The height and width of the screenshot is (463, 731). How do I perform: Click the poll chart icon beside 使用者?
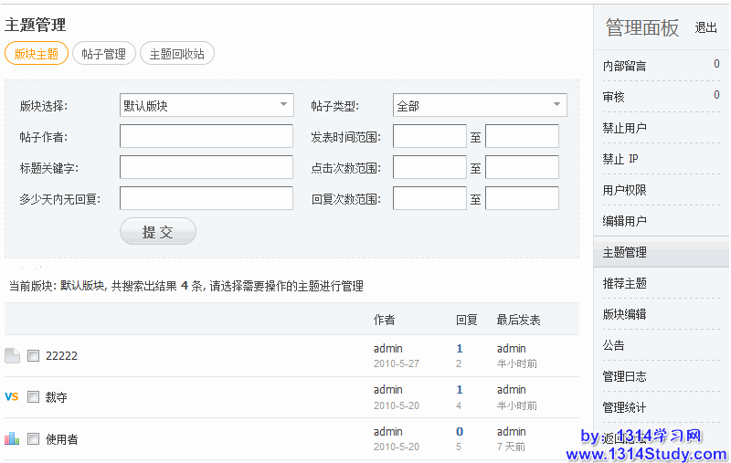[x=12, y=439]
